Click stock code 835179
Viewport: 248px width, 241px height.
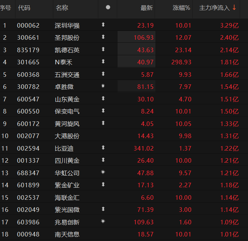click(x=28, y=50)
